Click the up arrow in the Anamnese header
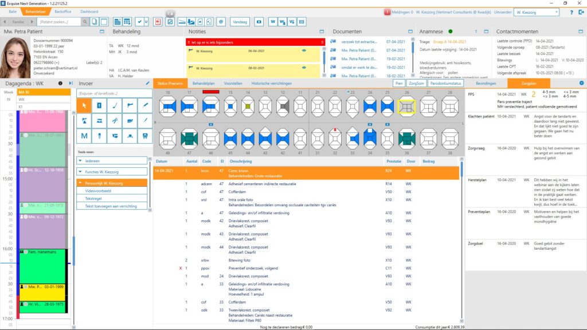Viewport: 587px width, 330px height. pyautogui.click(x=476, y=32)
